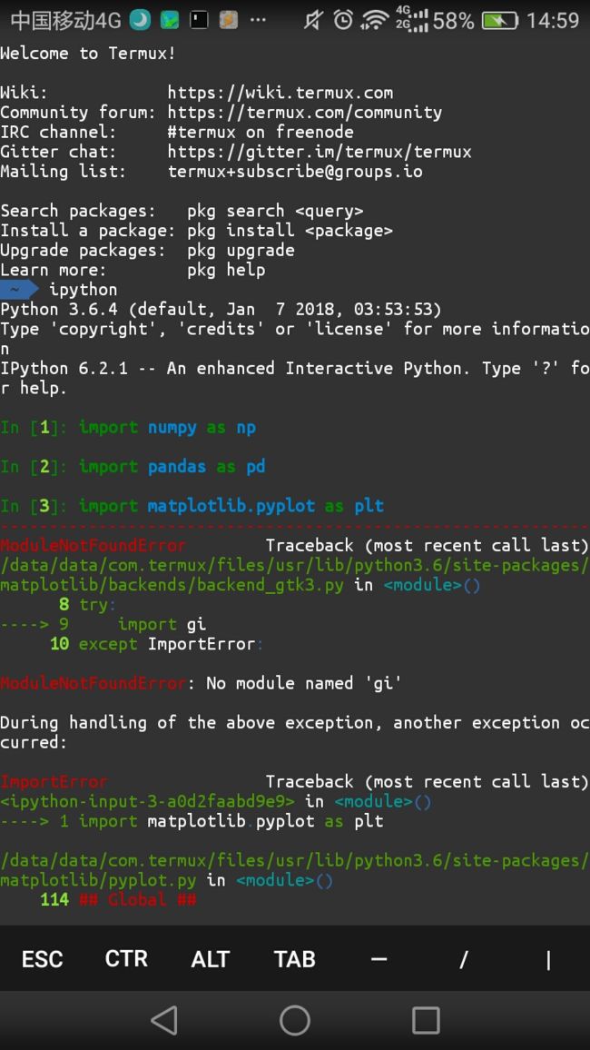590x1050 pixels.
Task: Tap "No module named 'gi'" message
Action: pyautogui.click(x=304, y=684)
